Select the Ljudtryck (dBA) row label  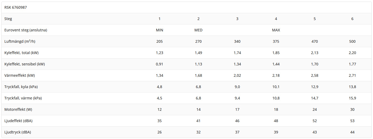coord(18,132)
